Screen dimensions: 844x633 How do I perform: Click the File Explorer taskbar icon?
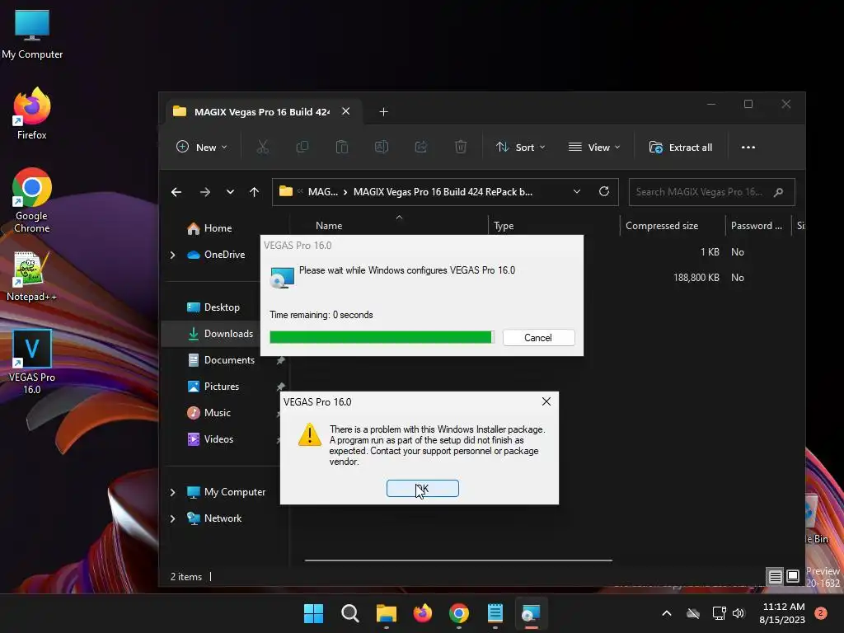click(386, 613)
